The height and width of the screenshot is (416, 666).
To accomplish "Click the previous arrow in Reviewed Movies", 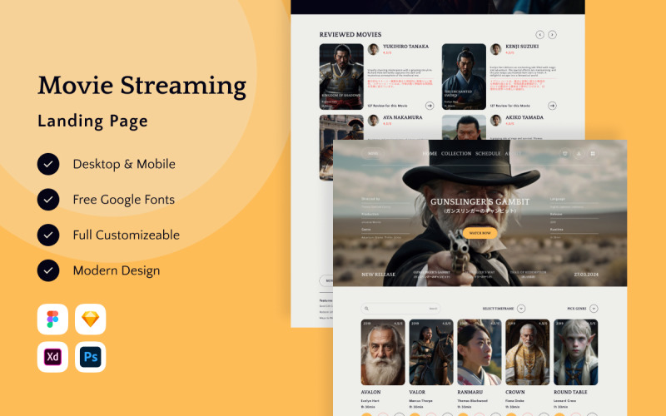I will (539, 35).
